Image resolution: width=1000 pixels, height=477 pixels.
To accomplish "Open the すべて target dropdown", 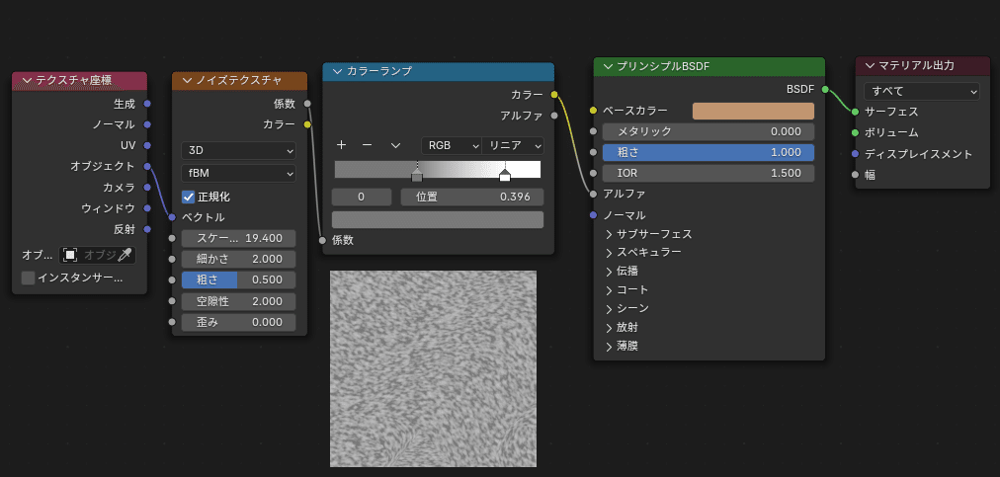I will pyautogui.click(x=922, y=91).
